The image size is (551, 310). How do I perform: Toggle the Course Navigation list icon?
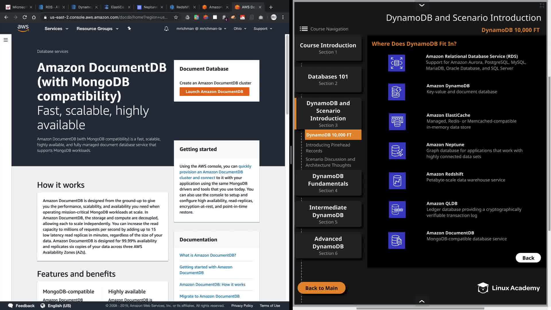(304, 29)
